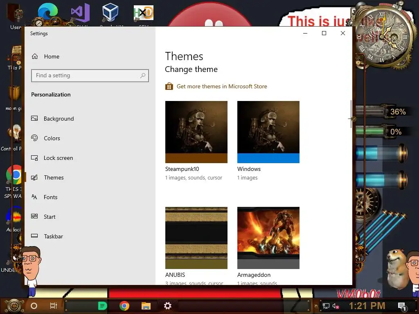Click the Fonts AA icon
The height and width of the screenshot is (314, 419).
34,197
